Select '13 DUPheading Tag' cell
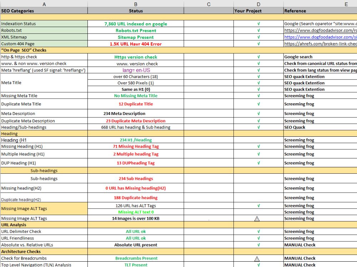This screenshot has height=267, width=357. [136, 163]
